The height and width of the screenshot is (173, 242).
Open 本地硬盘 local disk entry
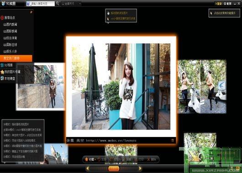coord(8,78)
